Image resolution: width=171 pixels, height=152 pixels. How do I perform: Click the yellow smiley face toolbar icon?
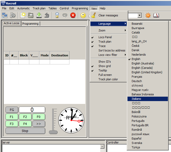83,15
